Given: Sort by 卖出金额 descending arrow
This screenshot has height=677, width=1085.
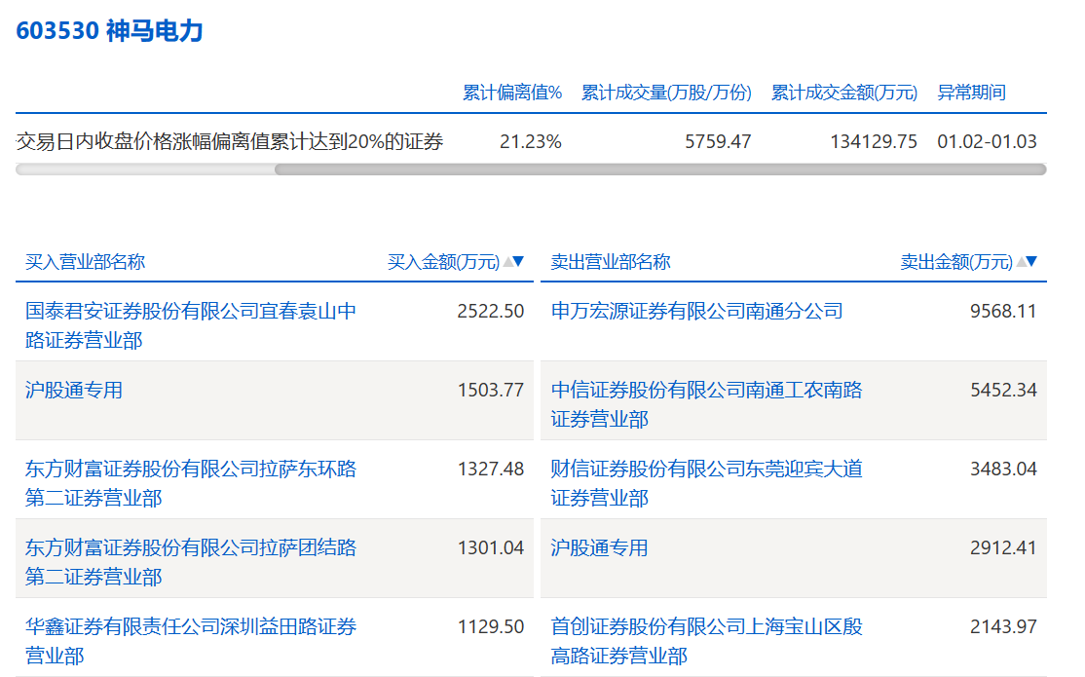Looking at the screenshot, I should [x=1031, y=261].
